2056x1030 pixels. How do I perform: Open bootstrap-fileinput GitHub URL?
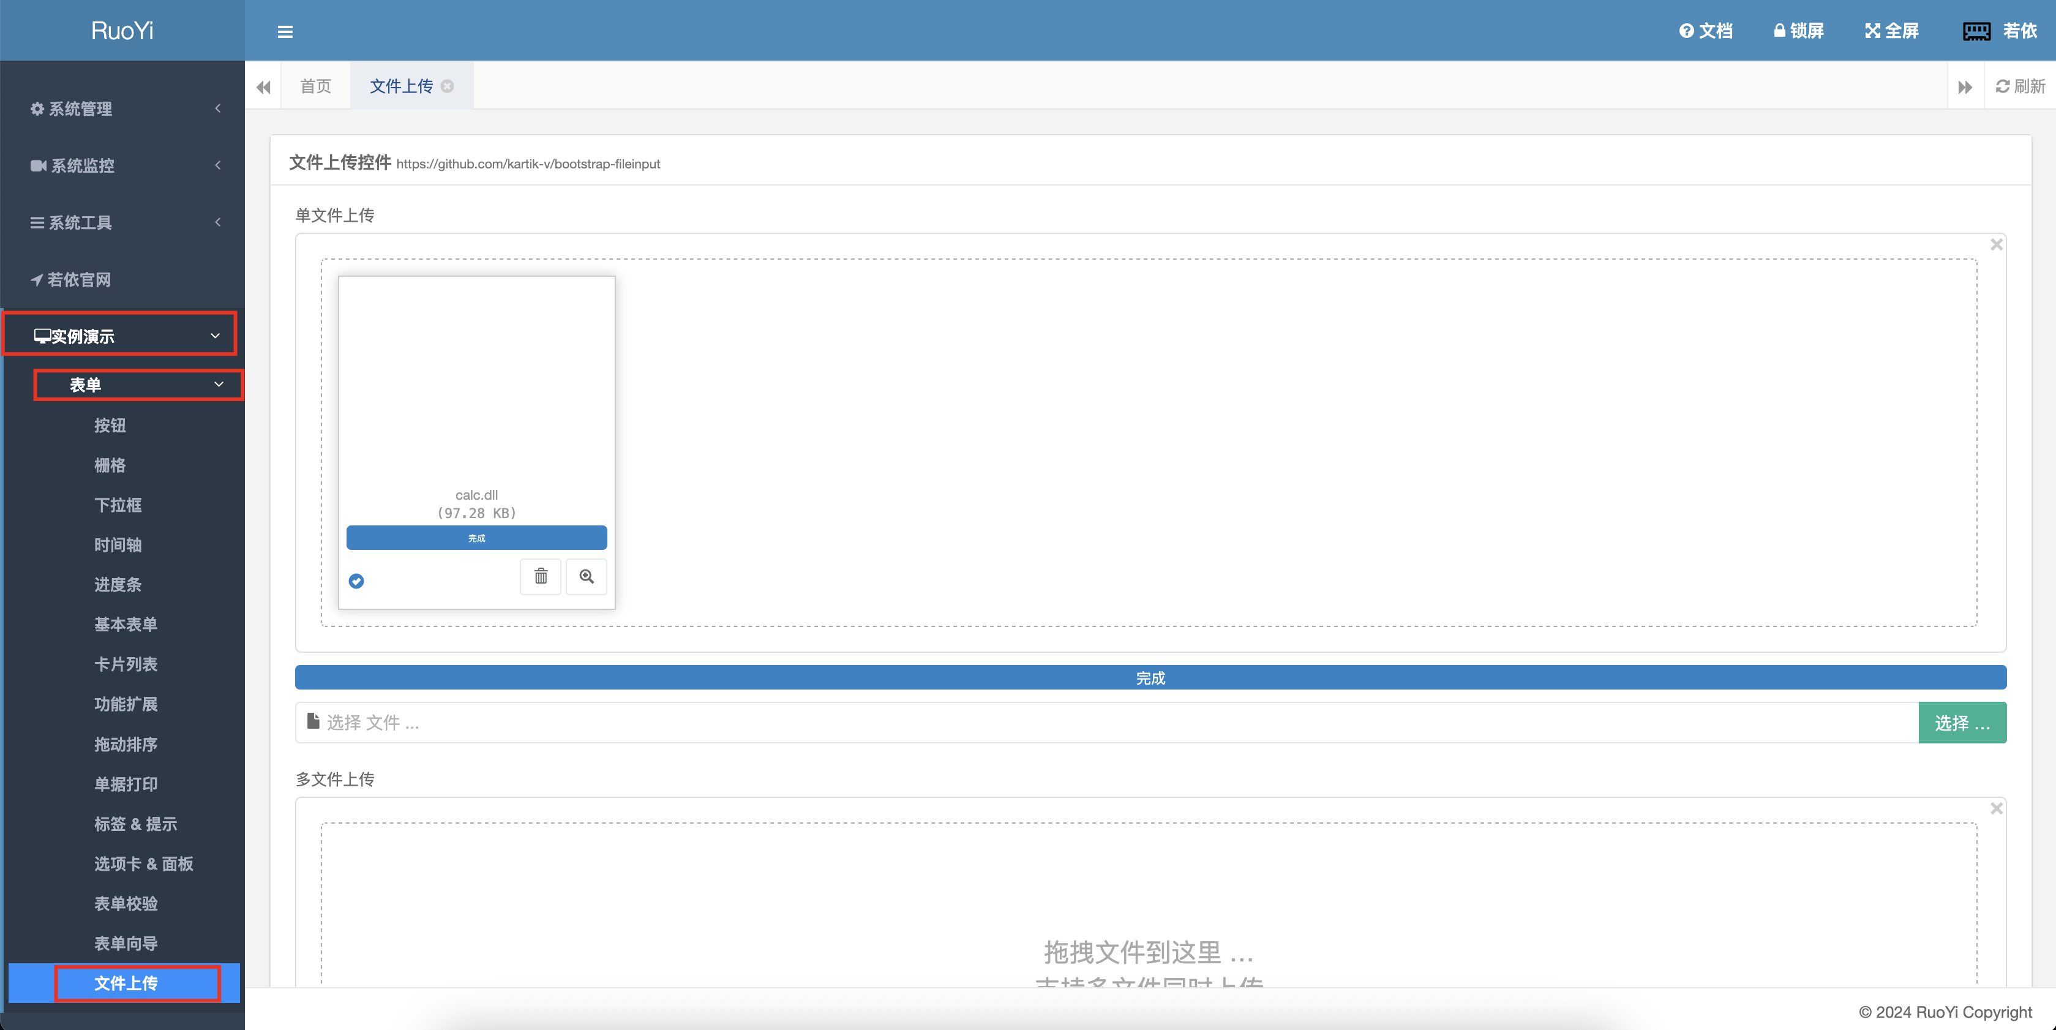tap(528, 164)
